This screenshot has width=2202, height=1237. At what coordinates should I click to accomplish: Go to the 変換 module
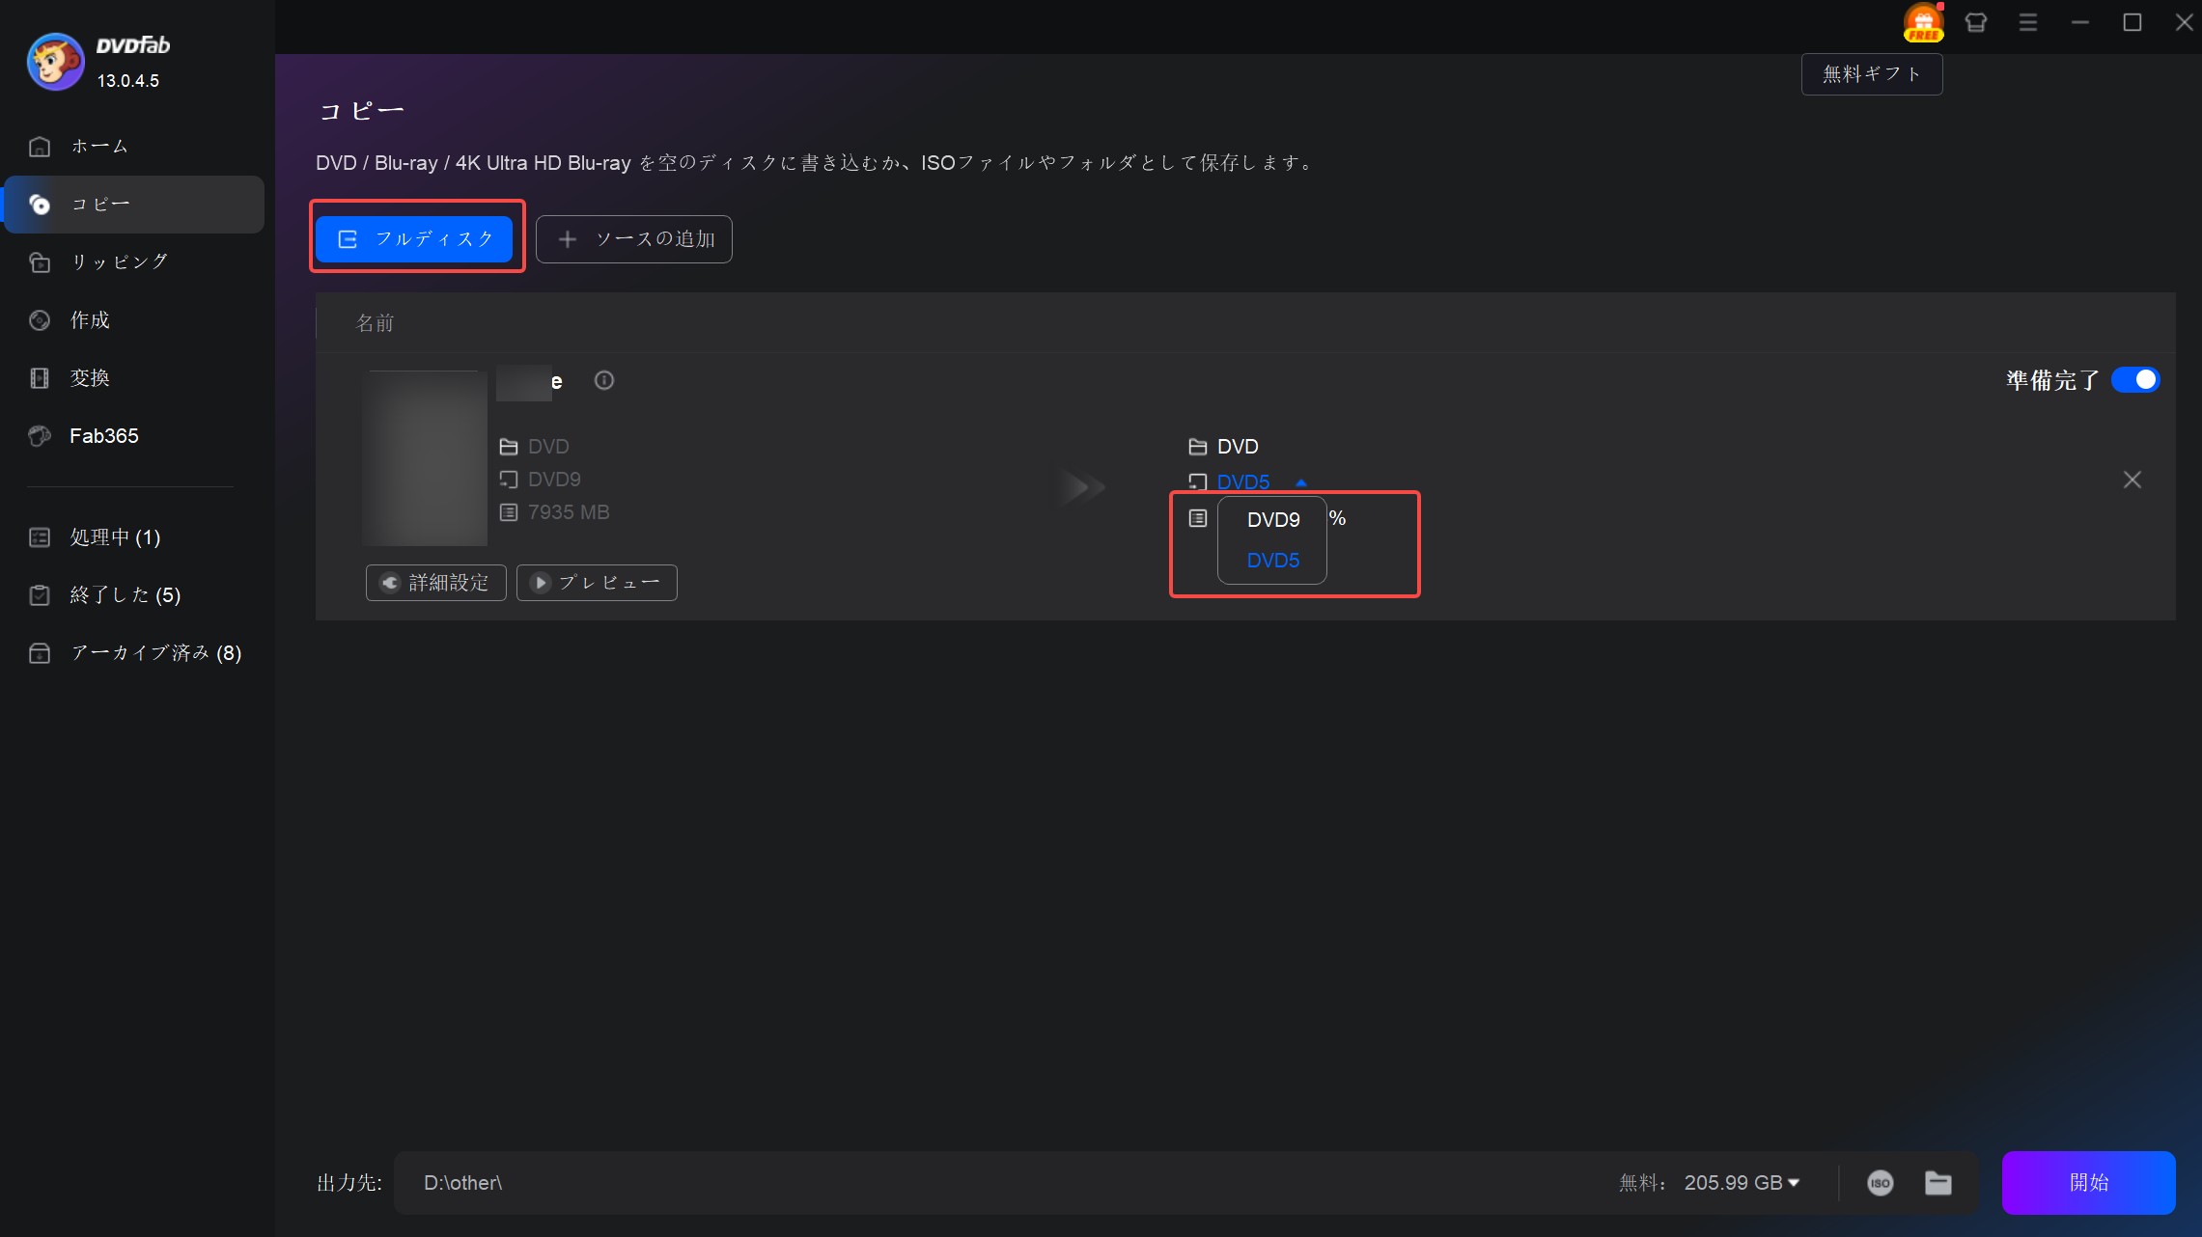coord(90,378)
